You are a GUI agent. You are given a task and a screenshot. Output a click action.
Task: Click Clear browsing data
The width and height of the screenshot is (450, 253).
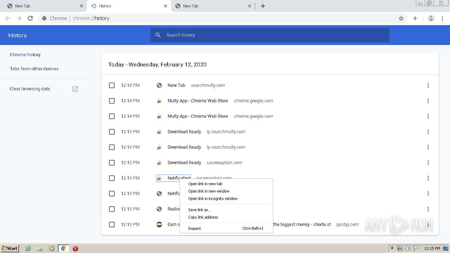coord(30,89)
